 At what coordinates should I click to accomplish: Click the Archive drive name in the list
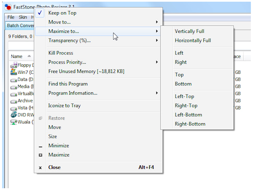tap(25, 100)
